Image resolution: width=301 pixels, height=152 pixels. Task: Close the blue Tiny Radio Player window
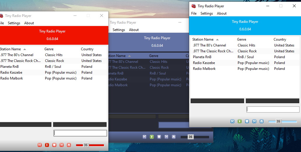click(294, 6)
